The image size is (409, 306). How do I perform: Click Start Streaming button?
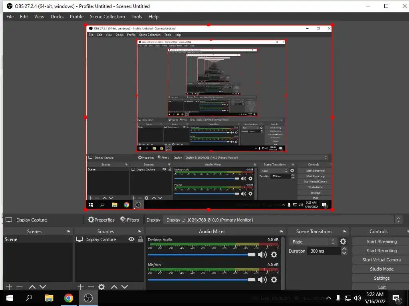(x=381, y=241)
